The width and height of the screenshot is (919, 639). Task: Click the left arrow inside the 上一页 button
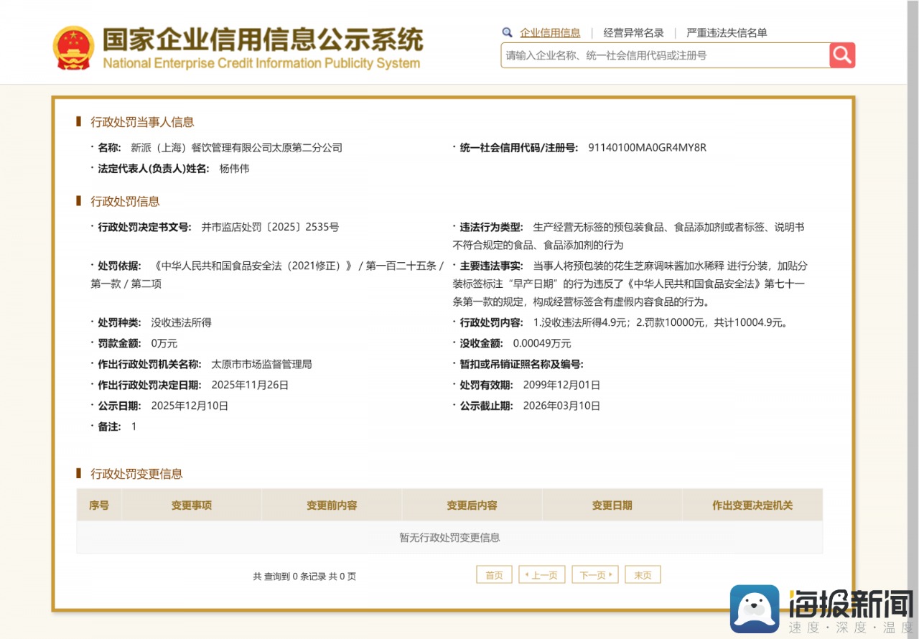(528, 574)
